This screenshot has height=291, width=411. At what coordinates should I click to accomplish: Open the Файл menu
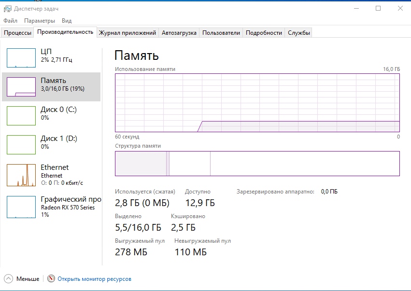pos(10,21)
